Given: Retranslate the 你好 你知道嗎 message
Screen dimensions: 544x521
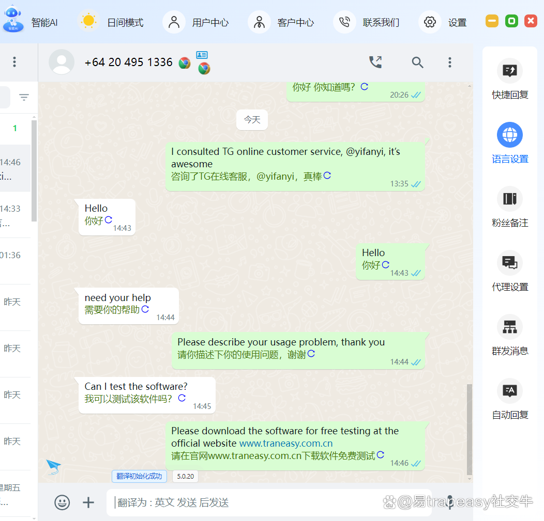Looking at the screenshot, I should coord(364,87).
